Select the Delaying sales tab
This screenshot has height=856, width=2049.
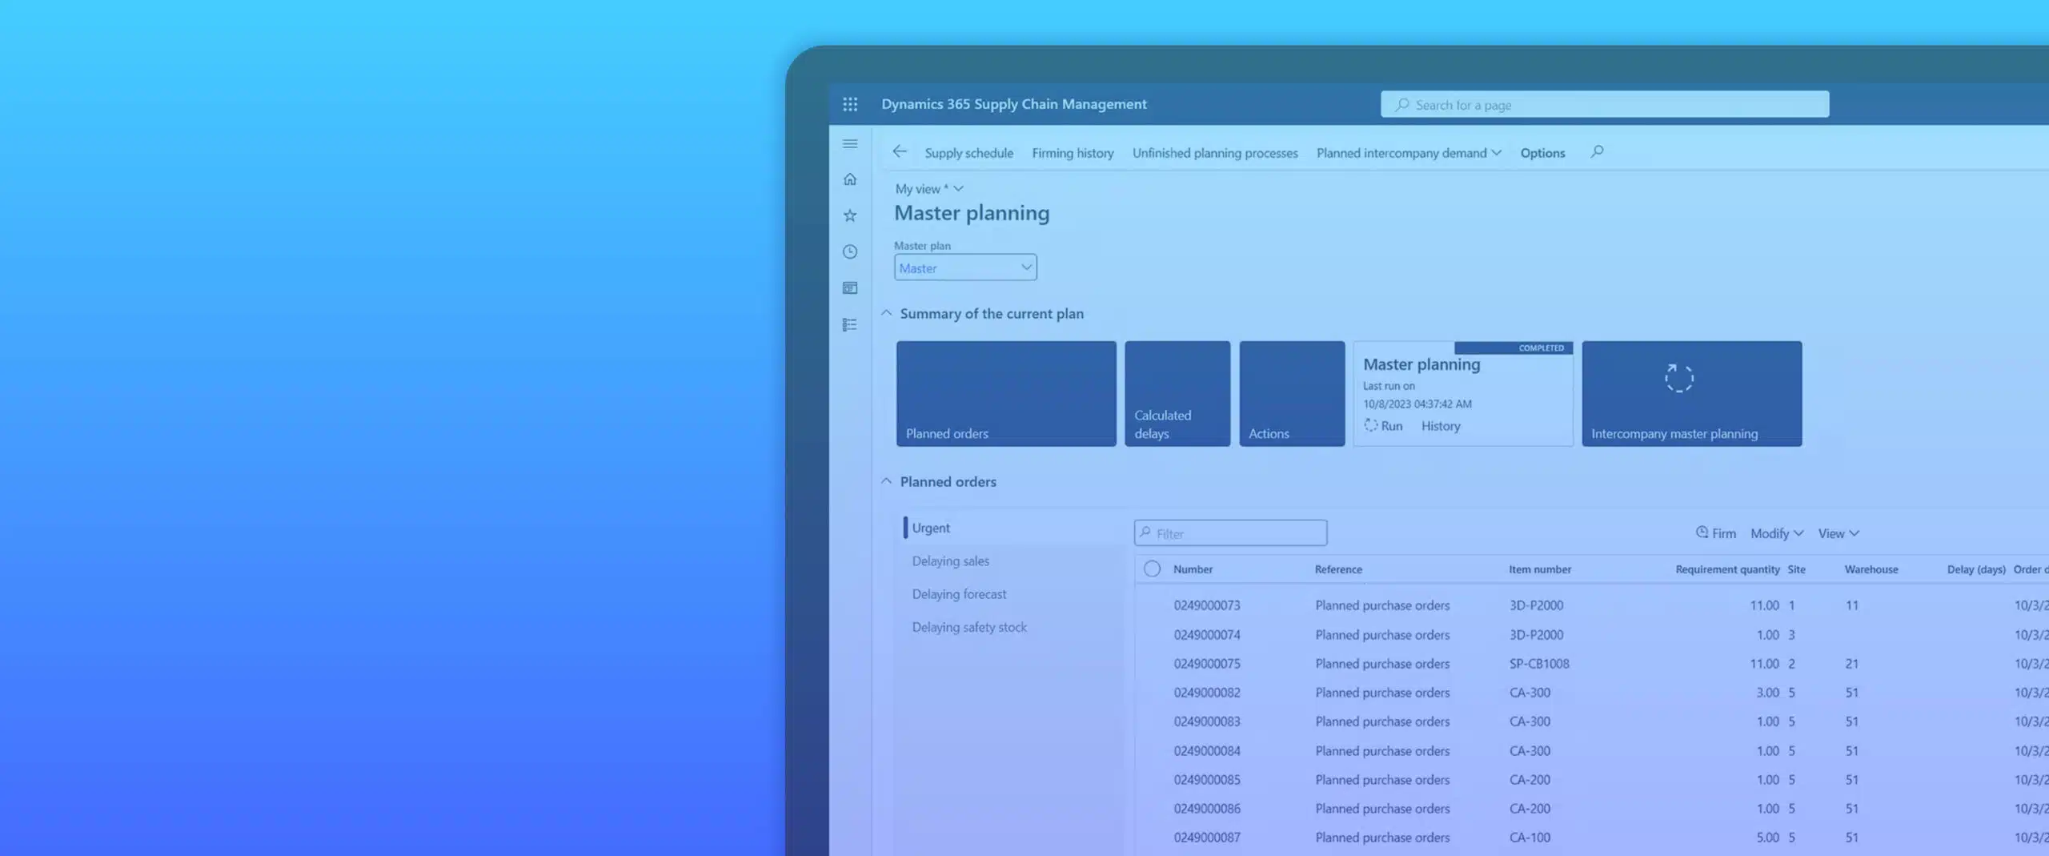click(x=951, y=561)
